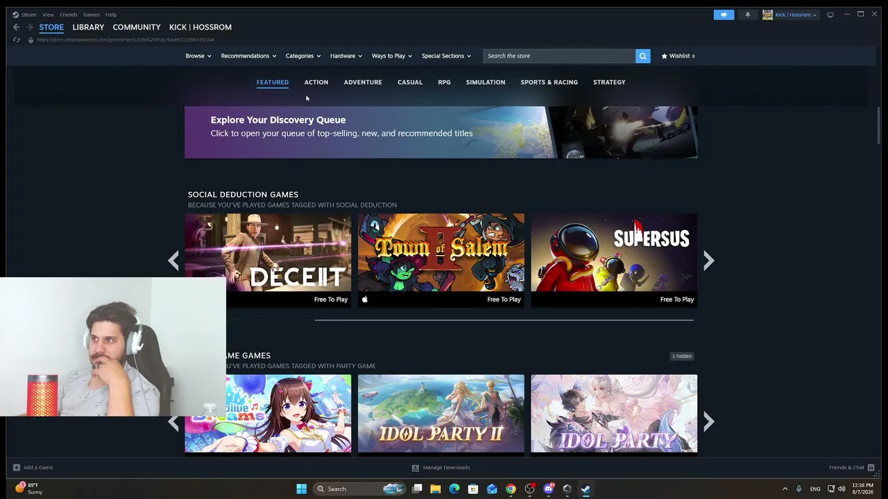888x499 pixels.
Task: Go forward using the Steam forward arrow
Action: tap(30, 27)
